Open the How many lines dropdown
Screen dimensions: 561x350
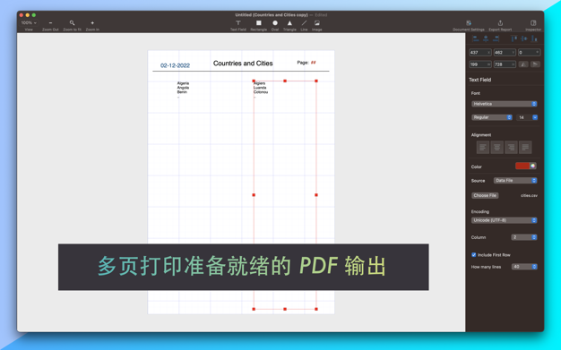pyautogui.click(x=524, y=267)
